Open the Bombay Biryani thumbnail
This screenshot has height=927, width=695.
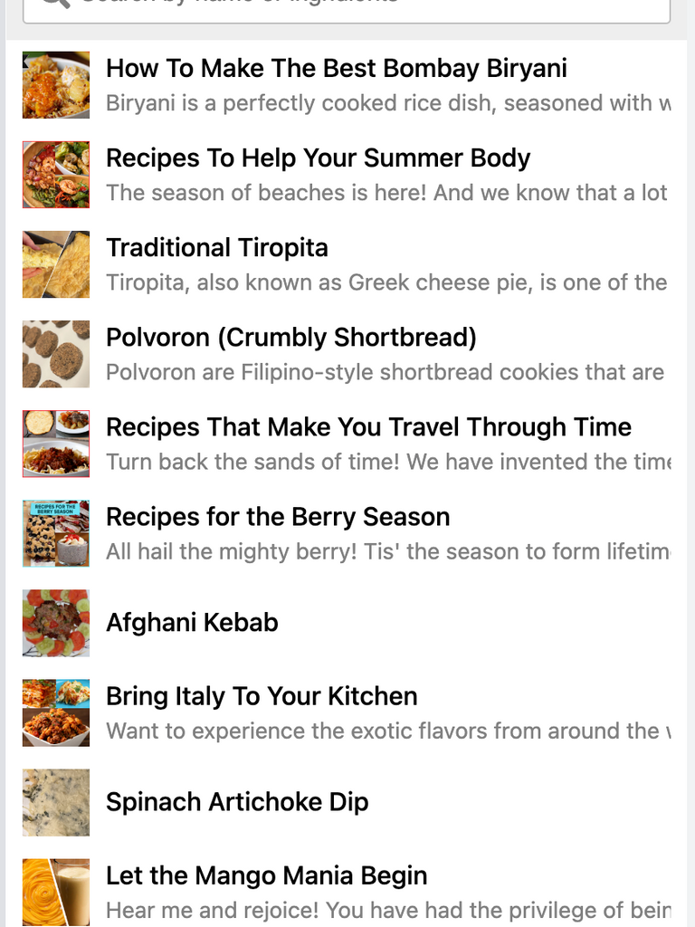click(x=56, y=84)
